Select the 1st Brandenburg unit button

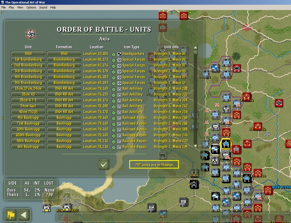coord(28,59)
